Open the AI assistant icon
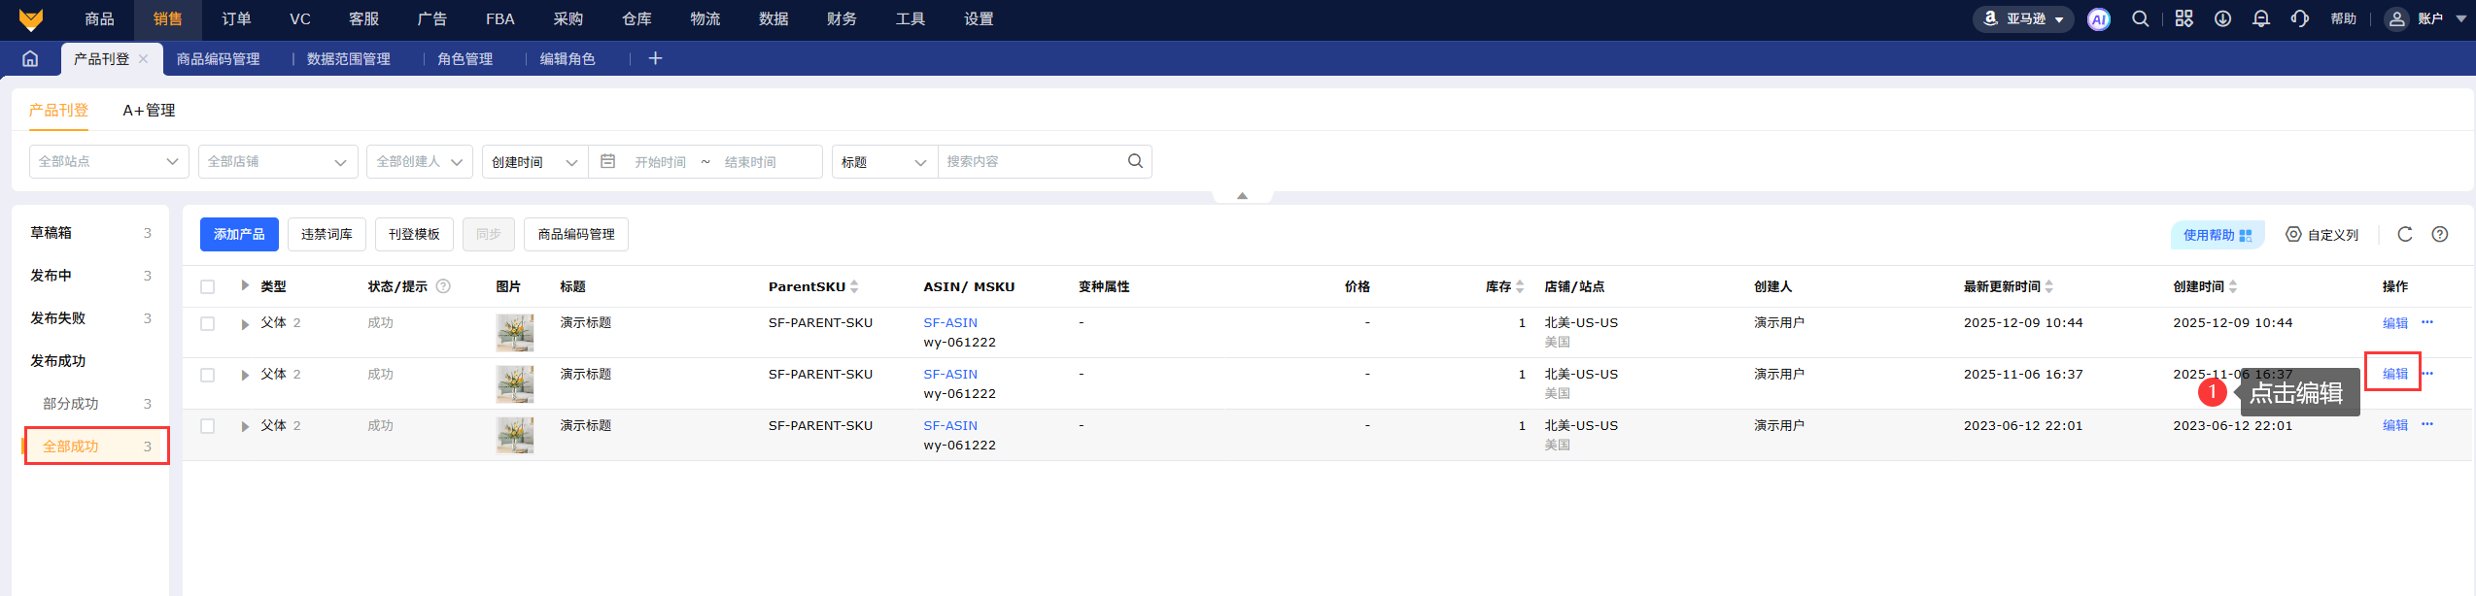The width and height of the screenshot is (2476, 596). click(2099, 19)
